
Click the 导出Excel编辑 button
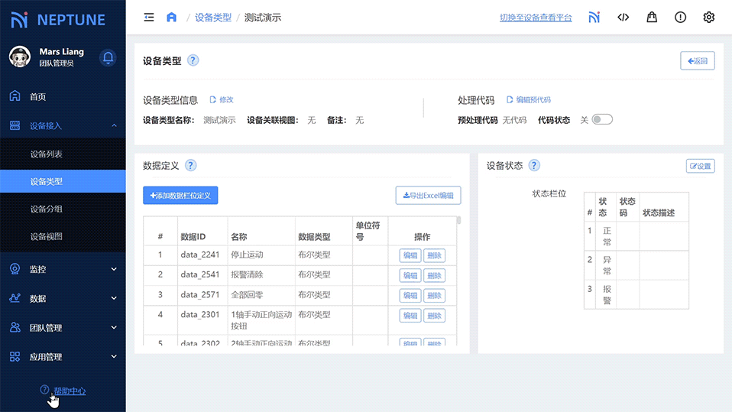click(x=428, y=196)
